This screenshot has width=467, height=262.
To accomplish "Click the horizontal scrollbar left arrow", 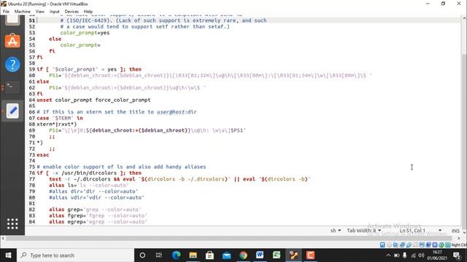I will [3, 238].
